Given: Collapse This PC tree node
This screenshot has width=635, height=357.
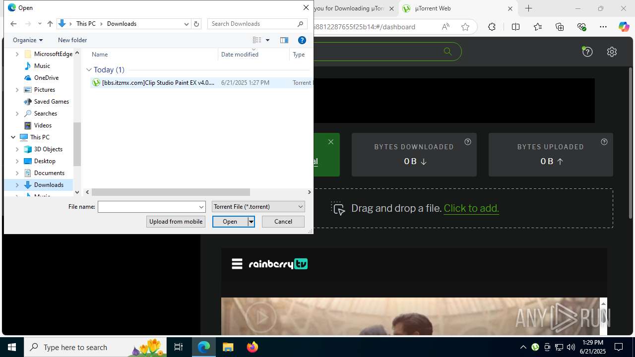Looking at the screenshot, I should pyautogui.click(x=13, y=137).
